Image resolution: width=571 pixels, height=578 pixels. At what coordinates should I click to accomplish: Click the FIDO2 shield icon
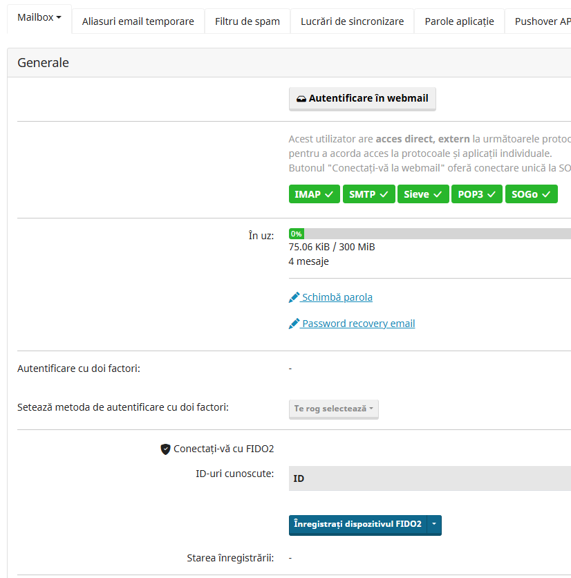pyautogui.click(x=165, y=449)
